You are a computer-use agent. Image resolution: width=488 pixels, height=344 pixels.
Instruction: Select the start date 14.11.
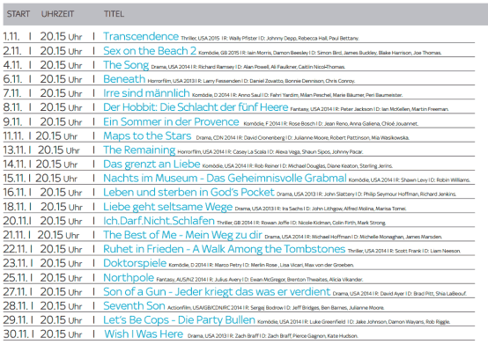(15, 164)
